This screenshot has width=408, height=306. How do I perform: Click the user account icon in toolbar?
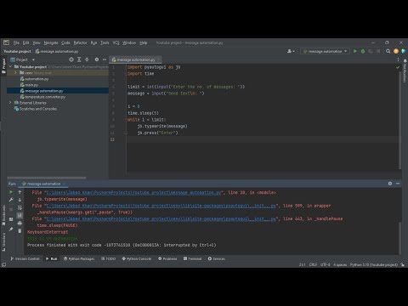pos(291,51)
